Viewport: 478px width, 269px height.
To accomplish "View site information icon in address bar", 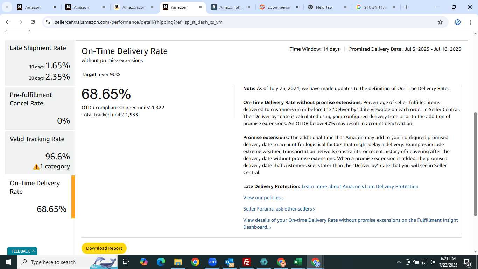I will click(48, 22).
